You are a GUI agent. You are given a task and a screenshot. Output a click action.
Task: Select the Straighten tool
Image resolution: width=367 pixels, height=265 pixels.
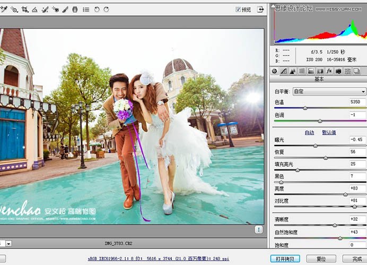coord(35,10)
